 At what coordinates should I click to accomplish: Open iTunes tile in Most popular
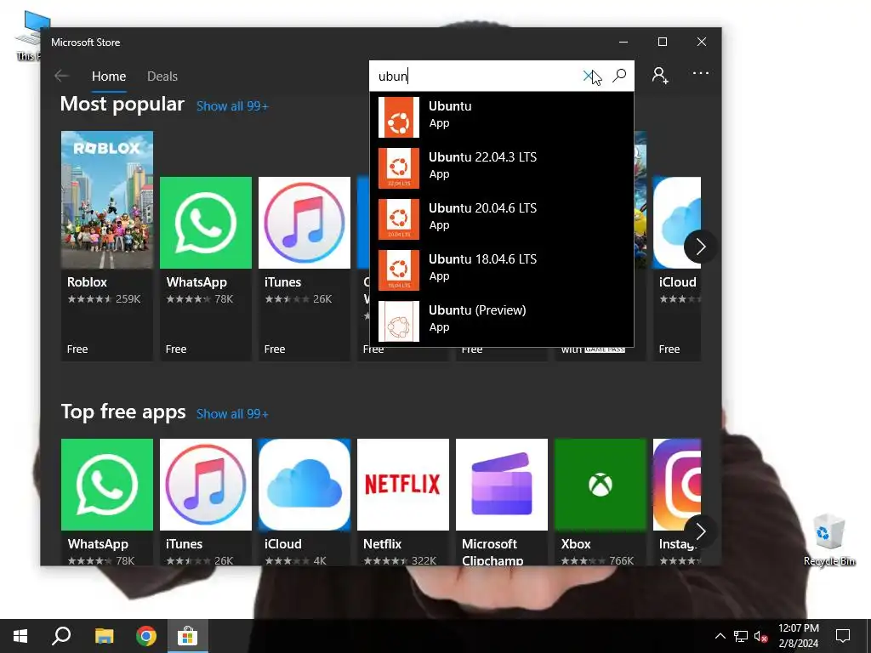305,269
